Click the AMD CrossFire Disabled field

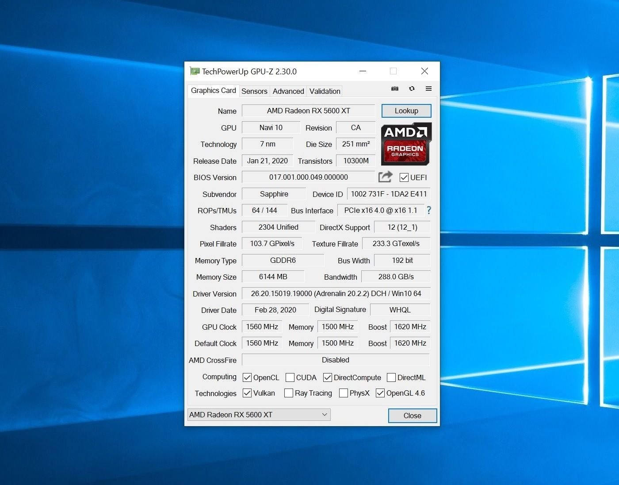click(336, 360)
